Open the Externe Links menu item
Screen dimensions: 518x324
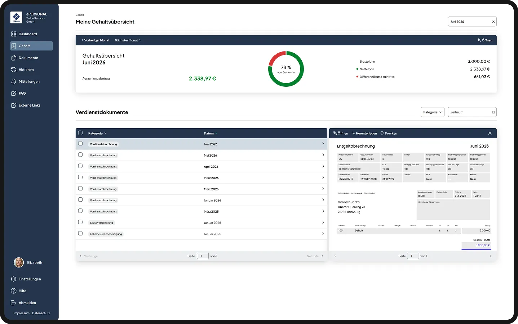tap(31, 105)
